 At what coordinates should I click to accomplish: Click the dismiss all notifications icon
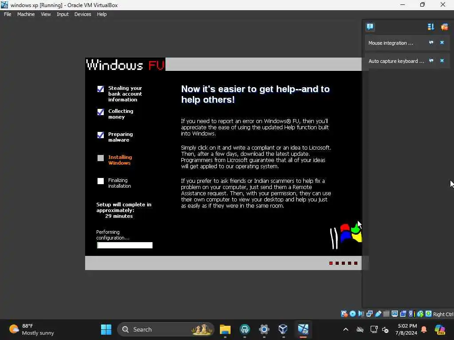[x=444, y=27]
